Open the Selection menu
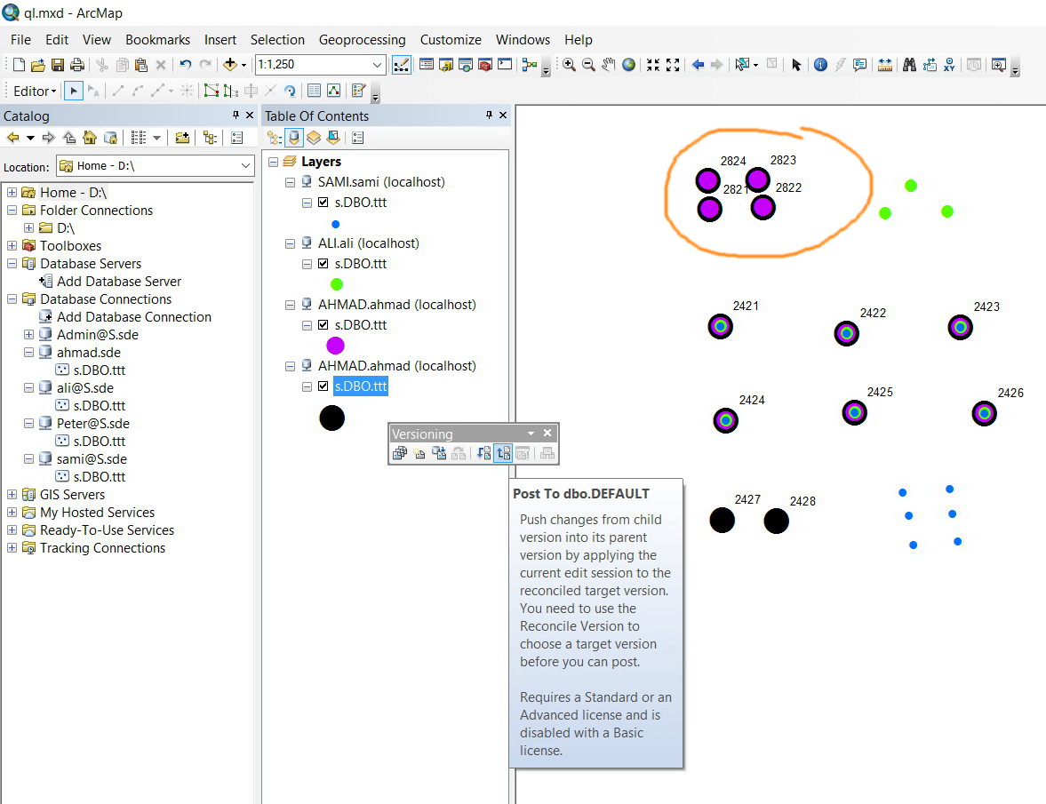 click(x=277, y=40)
